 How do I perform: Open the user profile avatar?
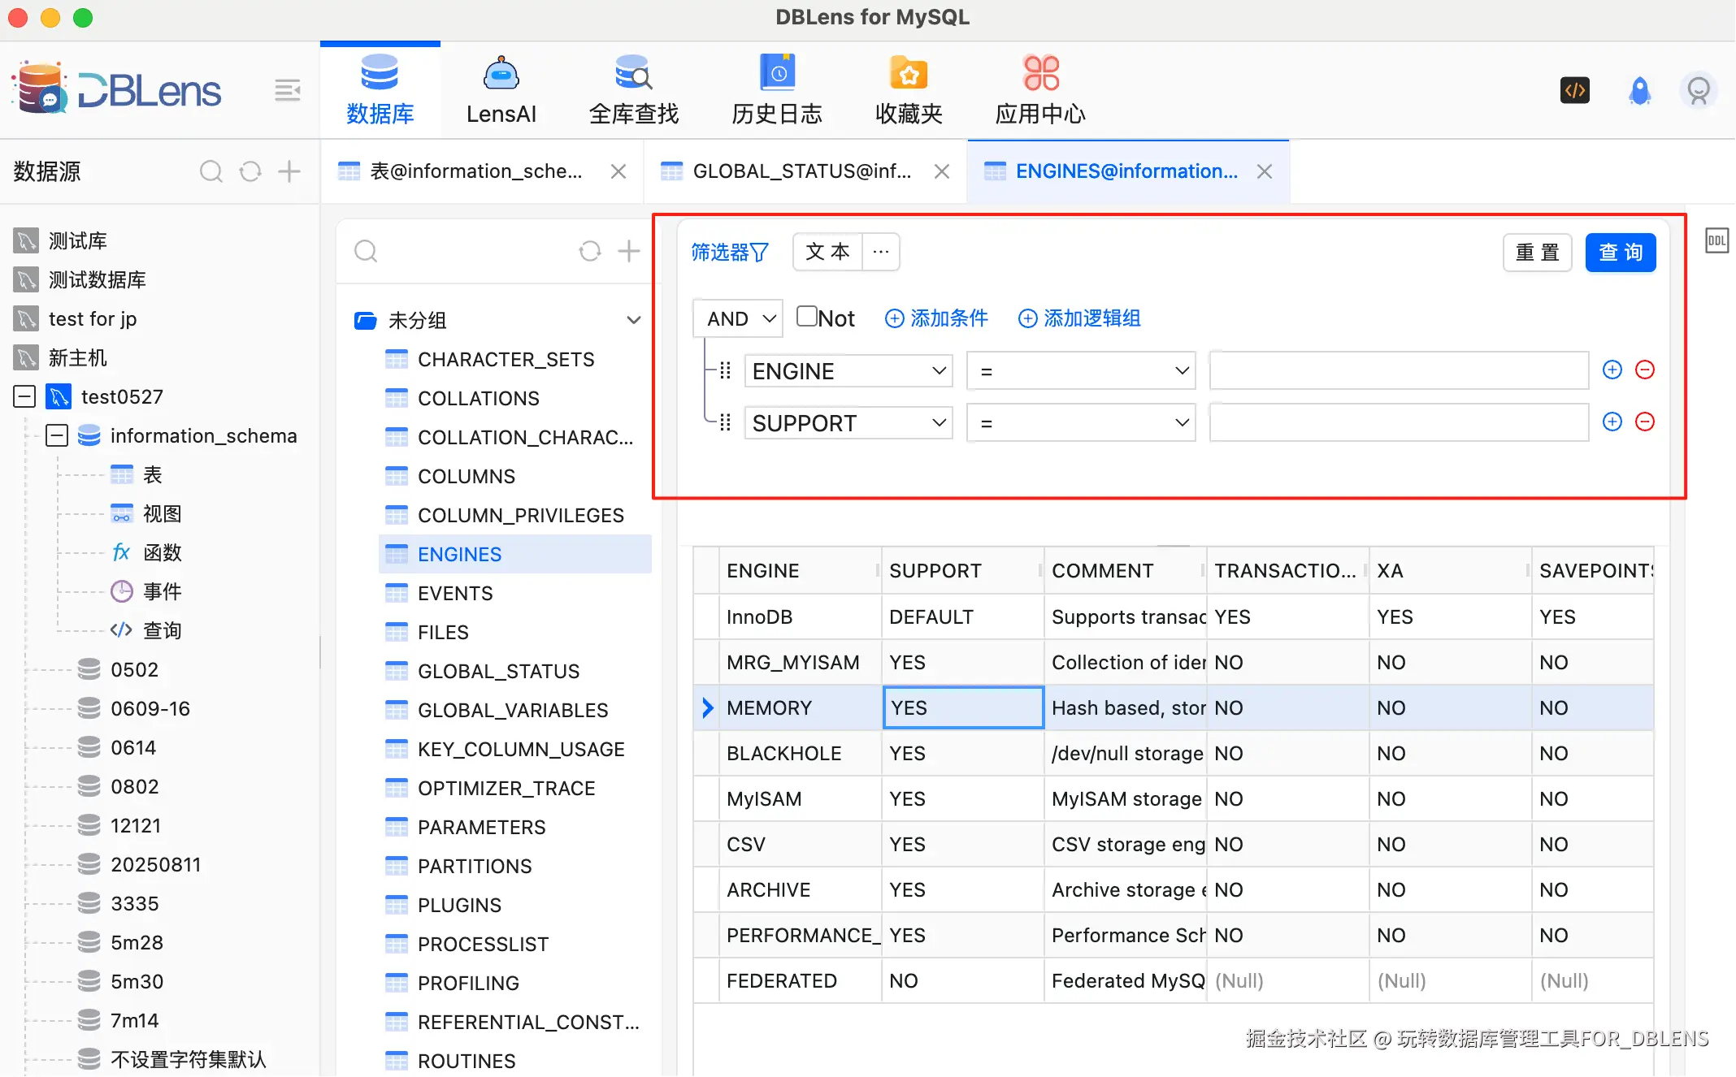pos(1699,90)
